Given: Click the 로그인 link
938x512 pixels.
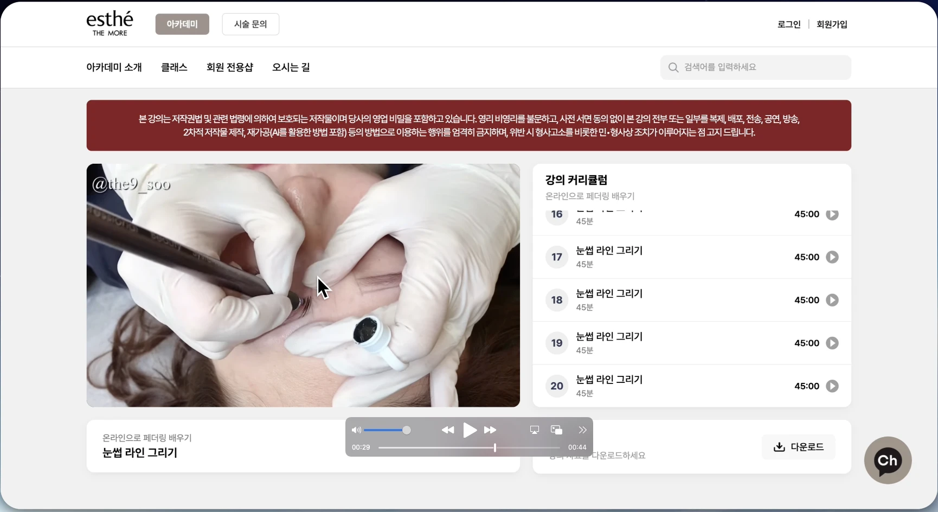Looking at the screenshot, I should [x=789, y=24].
